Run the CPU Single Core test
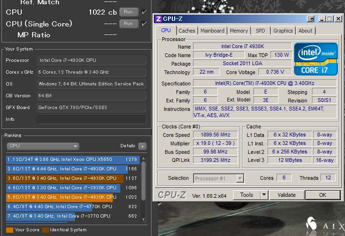 pyautogui.click(x=128, y=24)
